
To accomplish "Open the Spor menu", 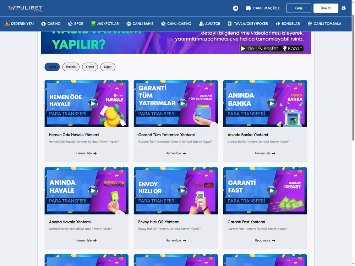I will (x=76, y=23).
